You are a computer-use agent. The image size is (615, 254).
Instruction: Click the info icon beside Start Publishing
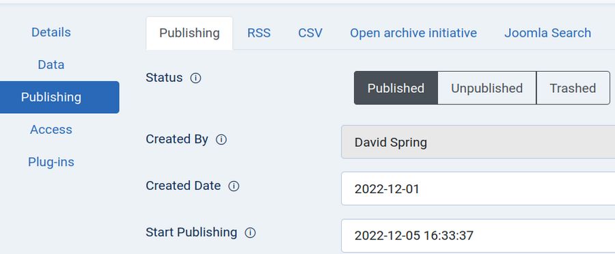250,233
